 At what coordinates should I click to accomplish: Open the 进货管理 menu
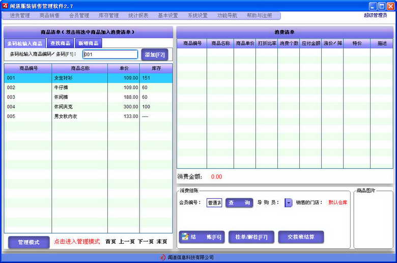pyautogui.click(x=19, y=16)
